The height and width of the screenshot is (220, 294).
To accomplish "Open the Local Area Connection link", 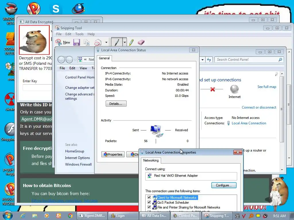I will (249, 123).
